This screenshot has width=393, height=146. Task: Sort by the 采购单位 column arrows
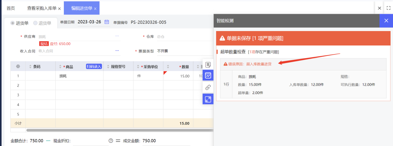pyautogui.click(x=138, y=66)
